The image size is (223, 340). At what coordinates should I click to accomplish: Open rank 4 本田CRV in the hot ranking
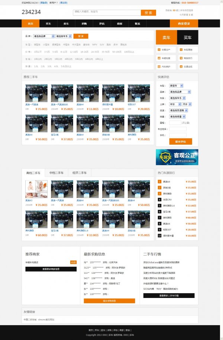(x=167, y=199)
